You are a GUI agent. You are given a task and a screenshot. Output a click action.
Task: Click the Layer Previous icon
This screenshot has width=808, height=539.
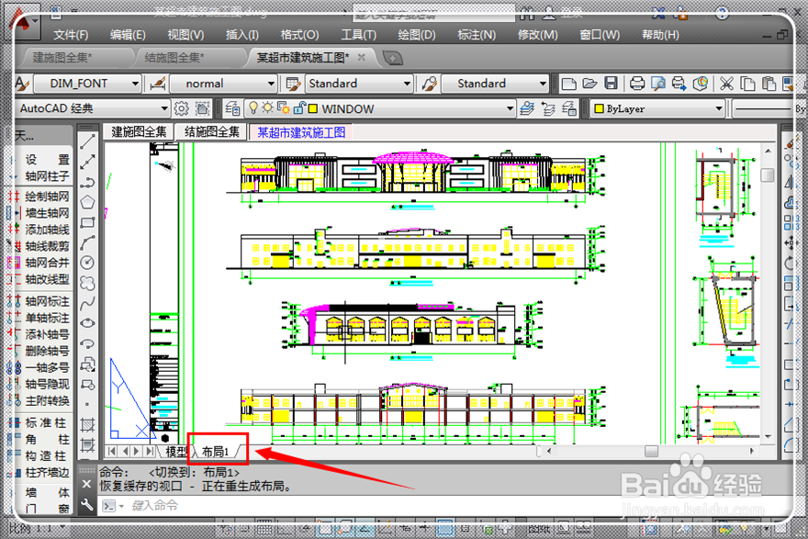(x=548, y=108)
